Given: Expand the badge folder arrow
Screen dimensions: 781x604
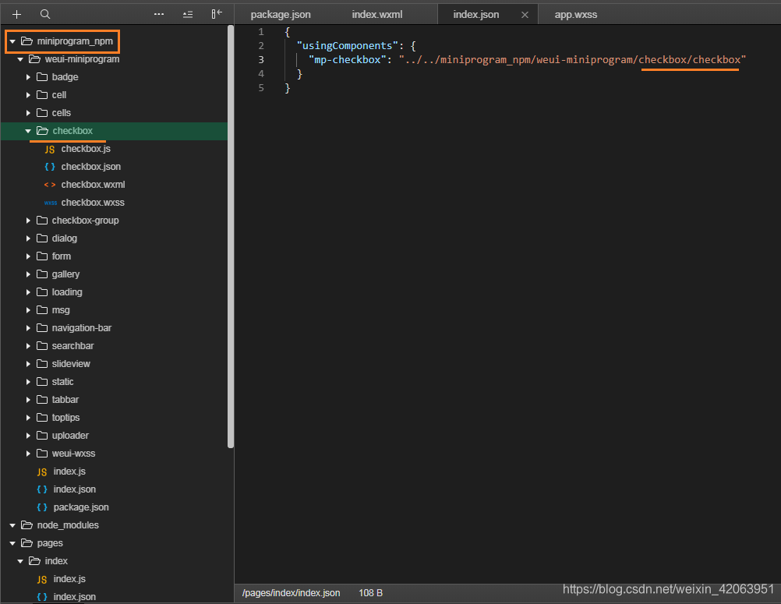Looking at the screenshot, I should point(28,77).
